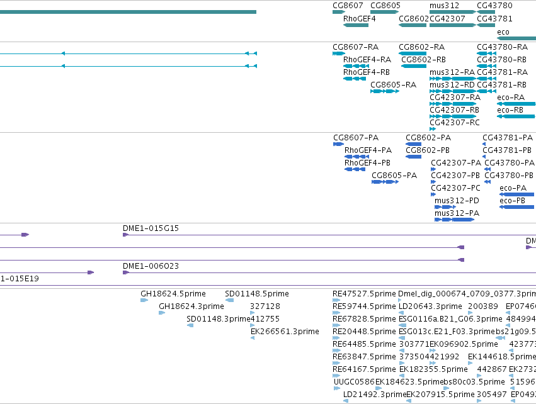Click transcript CG8602-RA label
The width and height of the screenshot is (536, 404).
[422, 47]
